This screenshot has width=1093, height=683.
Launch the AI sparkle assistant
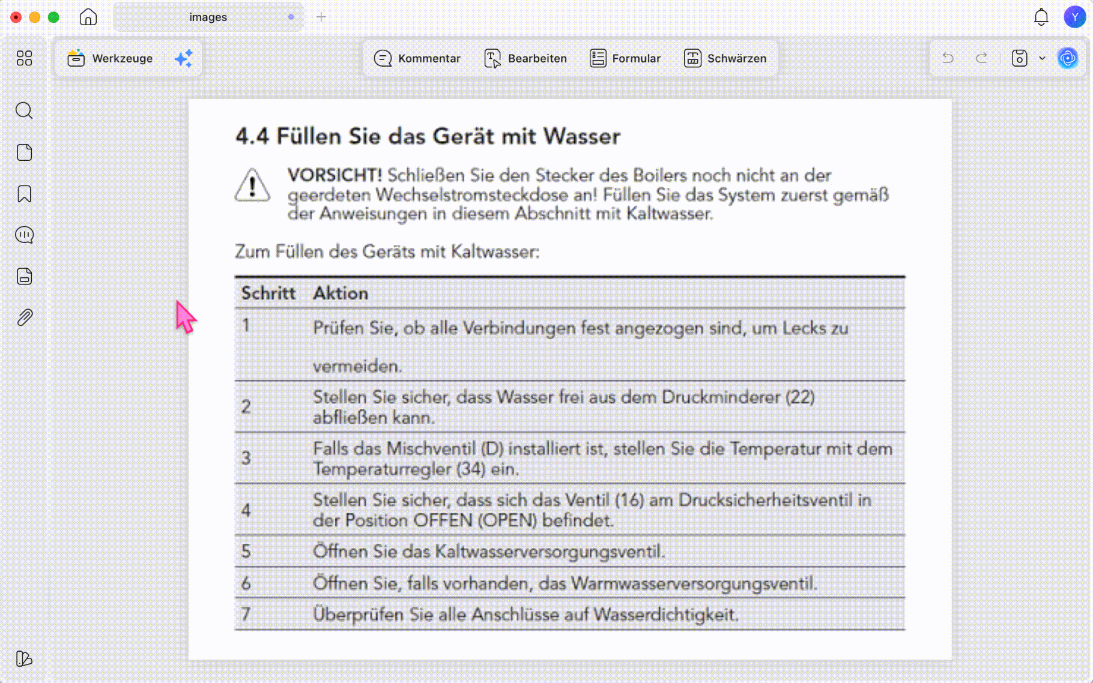pyautogui.click(x=183, y=58)
